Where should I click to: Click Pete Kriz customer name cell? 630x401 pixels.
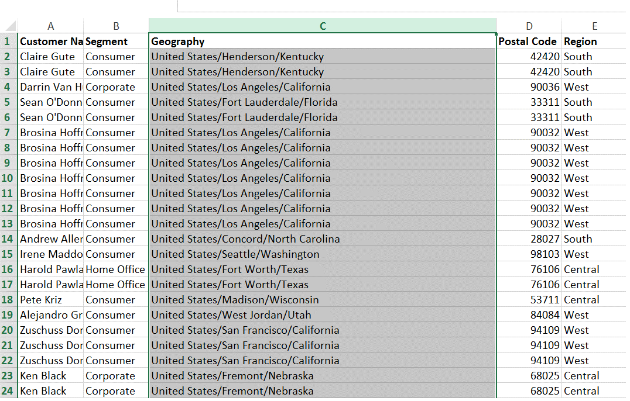(50, 300)
